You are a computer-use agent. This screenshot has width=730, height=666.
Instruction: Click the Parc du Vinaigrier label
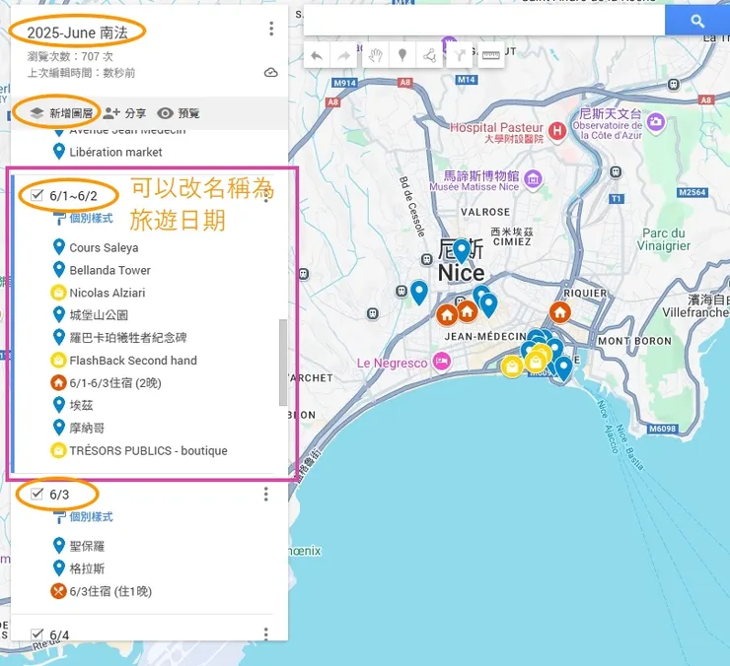point(664,239)
